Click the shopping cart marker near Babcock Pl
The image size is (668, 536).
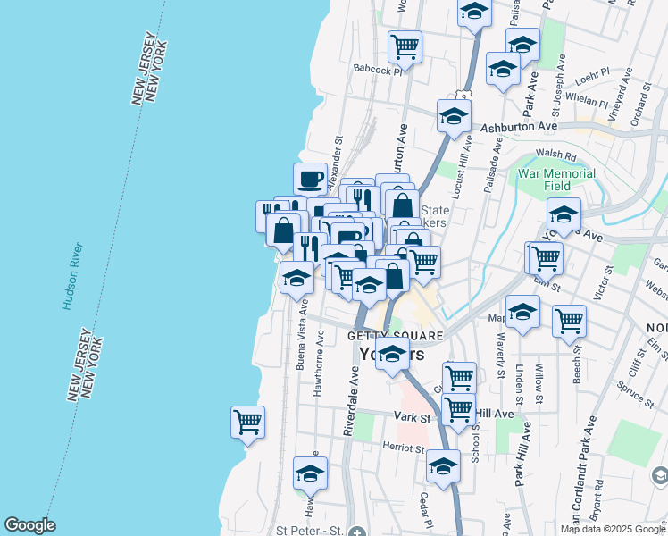pyautogui.click(x=405, y=50)
